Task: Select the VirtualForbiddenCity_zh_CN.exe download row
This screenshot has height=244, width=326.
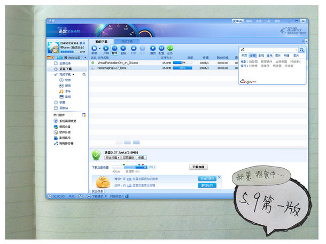Action: tap(128, 62)
